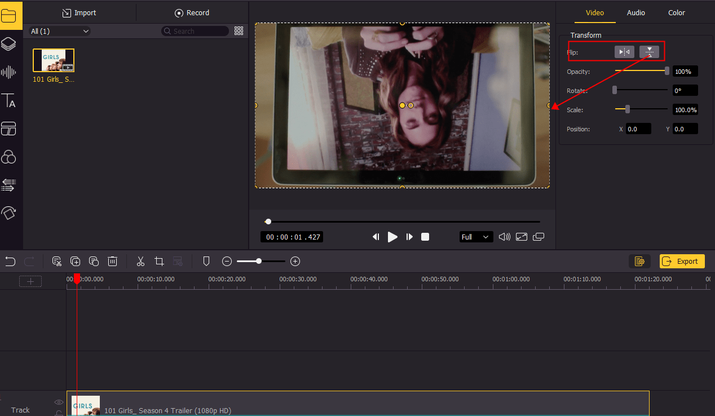Add a new track with dashed plus box
The width and height of the screenshot is (715, 416).
(30, 281)
